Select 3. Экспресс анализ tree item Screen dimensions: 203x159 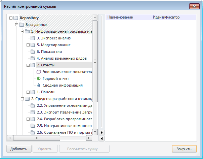click(x=53, y=38)
